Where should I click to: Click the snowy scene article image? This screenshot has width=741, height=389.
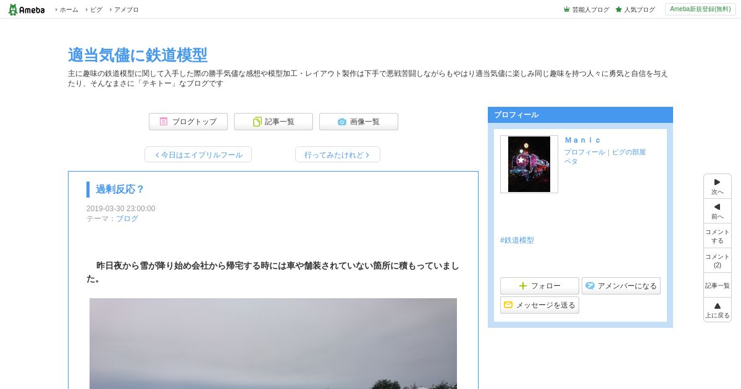tap(273, 343)
